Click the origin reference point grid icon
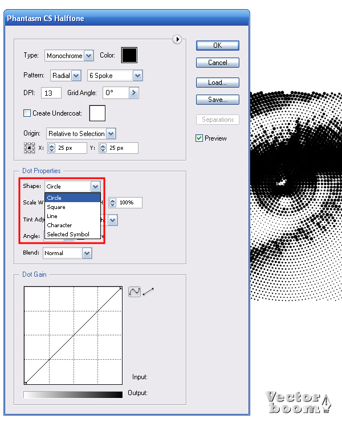Screen dimensions: 342x435 [29, 148]
